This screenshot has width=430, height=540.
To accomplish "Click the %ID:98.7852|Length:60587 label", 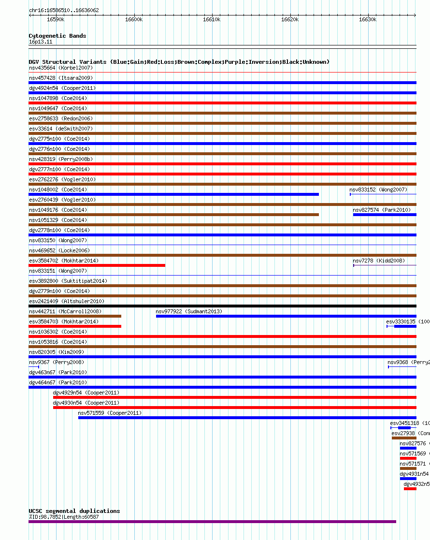I will 64,517.
